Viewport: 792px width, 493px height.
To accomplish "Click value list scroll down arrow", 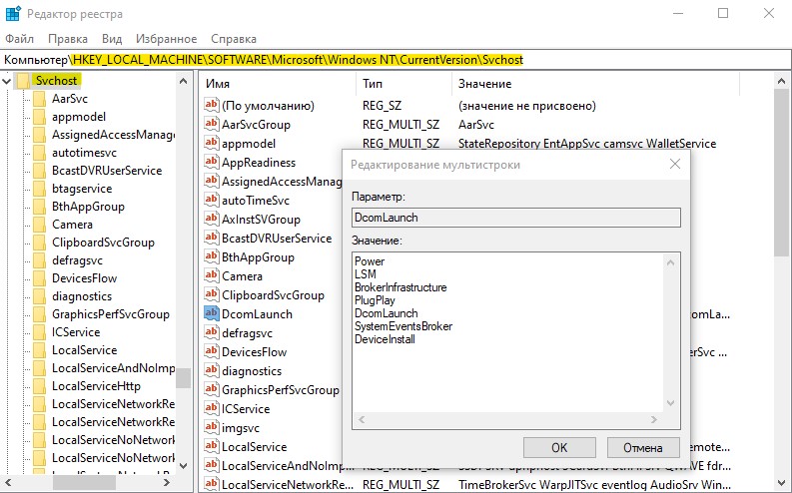I will tap(781, 483).
